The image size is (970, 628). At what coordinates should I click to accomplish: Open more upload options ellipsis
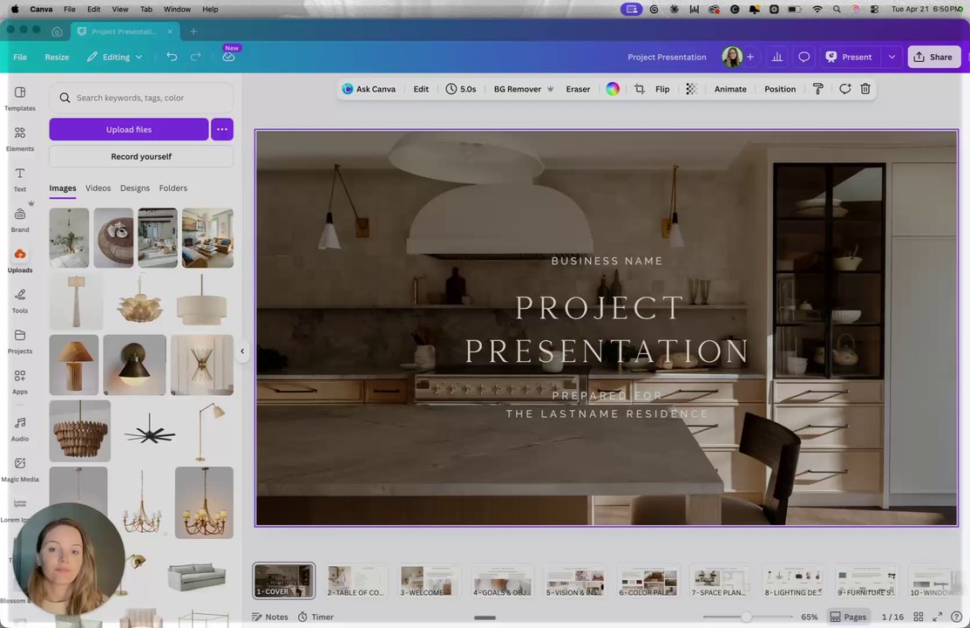pyautogui.click(x=222, y=129)
